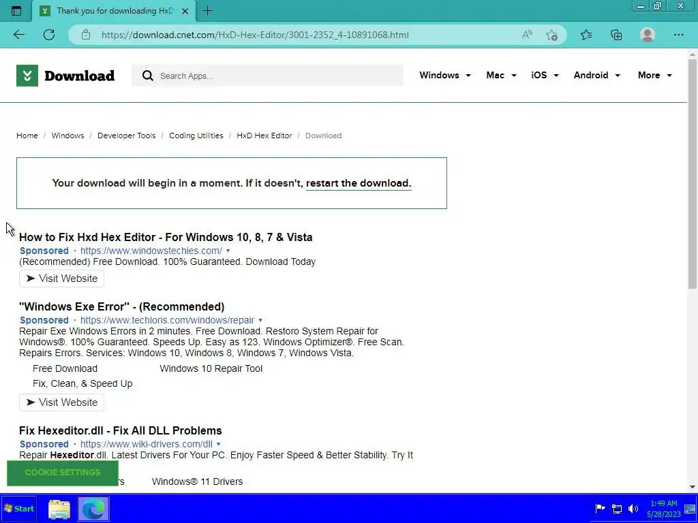Open the Favorites list icon
Viewport: 698px width, 523px height.
[x=586, y=35]
